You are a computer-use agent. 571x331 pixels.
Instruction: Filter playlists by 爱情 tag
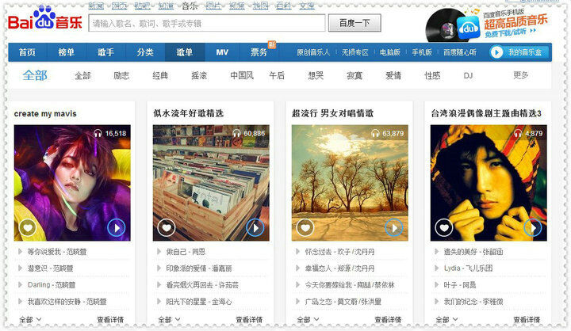pos(393,76)
